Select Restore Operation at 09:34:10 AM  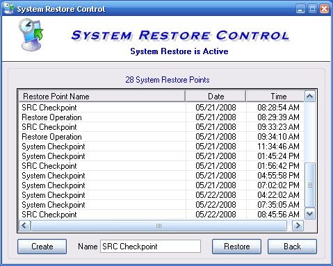161,137
